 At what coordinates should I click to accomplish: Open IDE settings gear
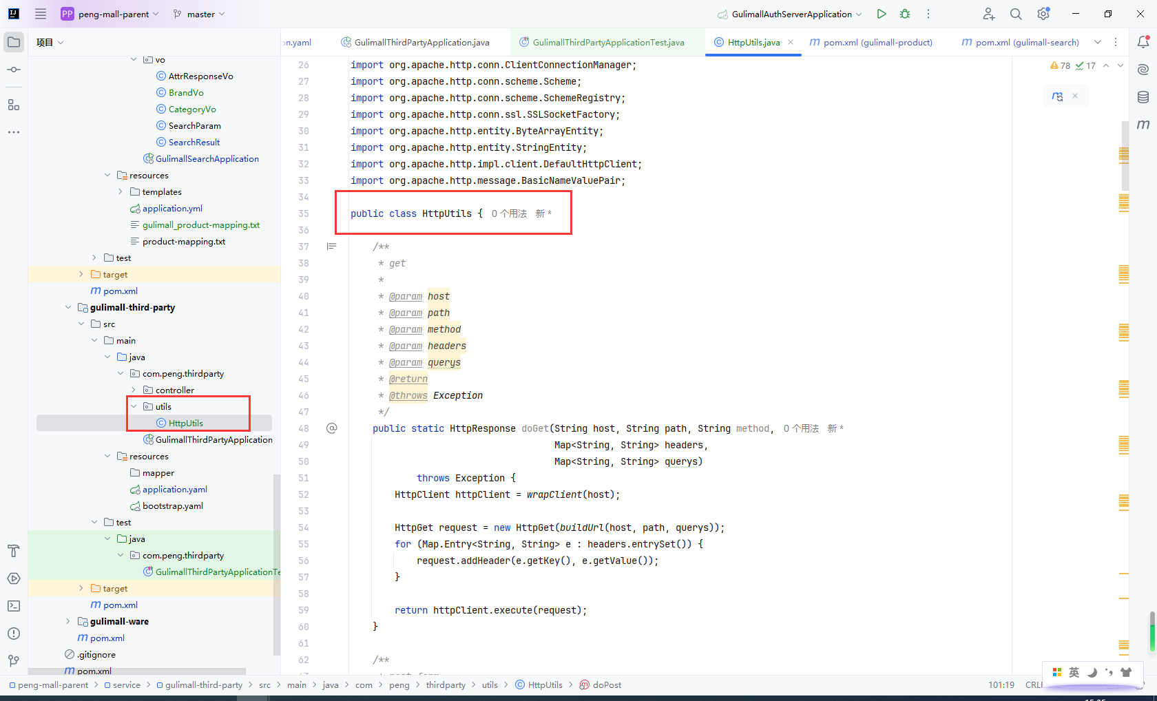tap(1043, 14)
